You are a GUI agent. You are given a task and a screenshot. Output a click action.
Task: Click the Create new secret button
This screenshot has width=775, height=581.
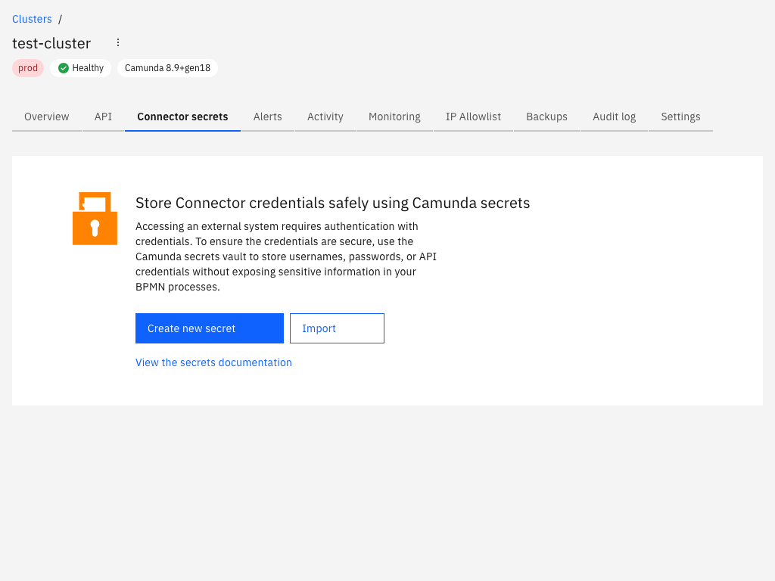point(210,328)
